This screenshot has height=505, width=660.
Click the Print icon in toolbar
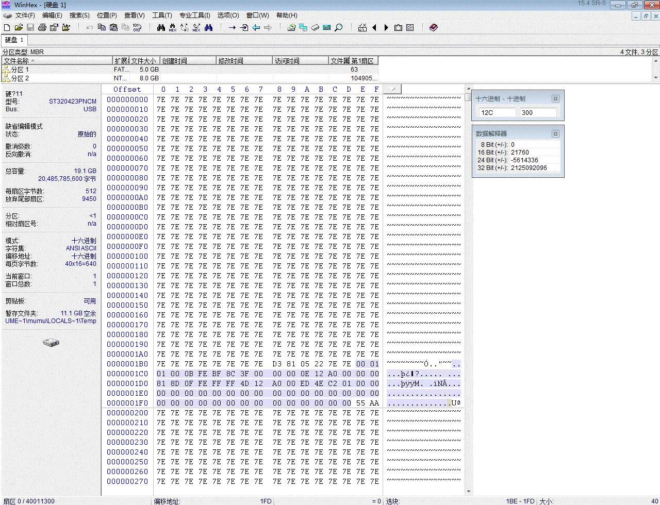pyautogui.click(x=42, y=27)
